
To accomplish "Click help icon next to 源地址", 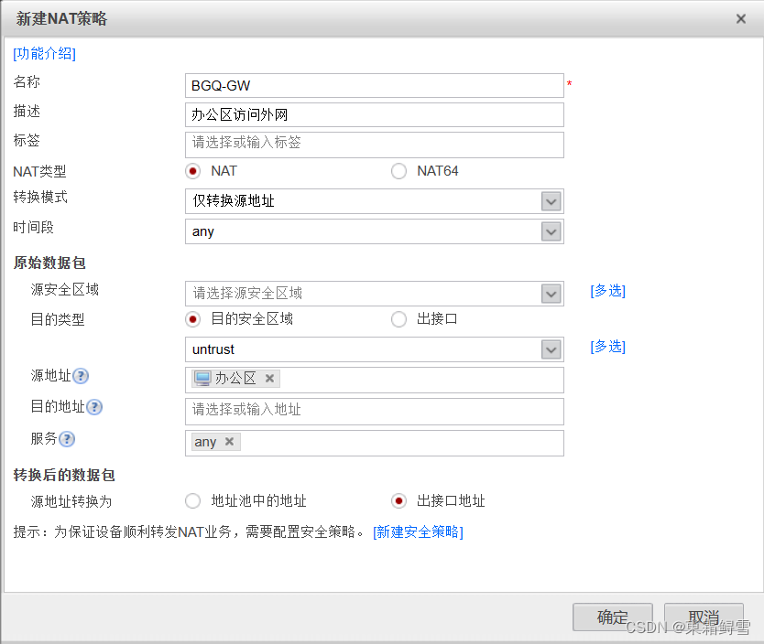I will pos(81,376).
